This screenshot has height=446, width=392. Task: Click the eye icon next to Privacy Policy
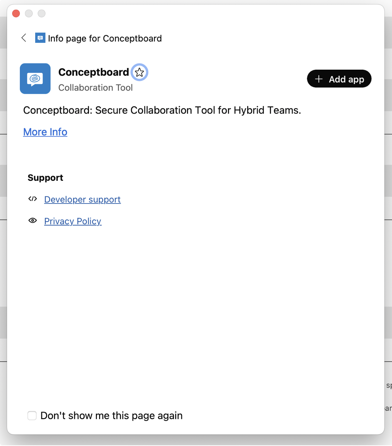(32, 221)
